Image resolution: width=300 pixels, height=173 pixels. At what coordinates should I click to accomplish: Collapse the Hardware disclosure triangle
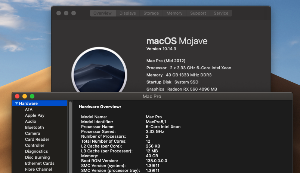pos(17,103)
